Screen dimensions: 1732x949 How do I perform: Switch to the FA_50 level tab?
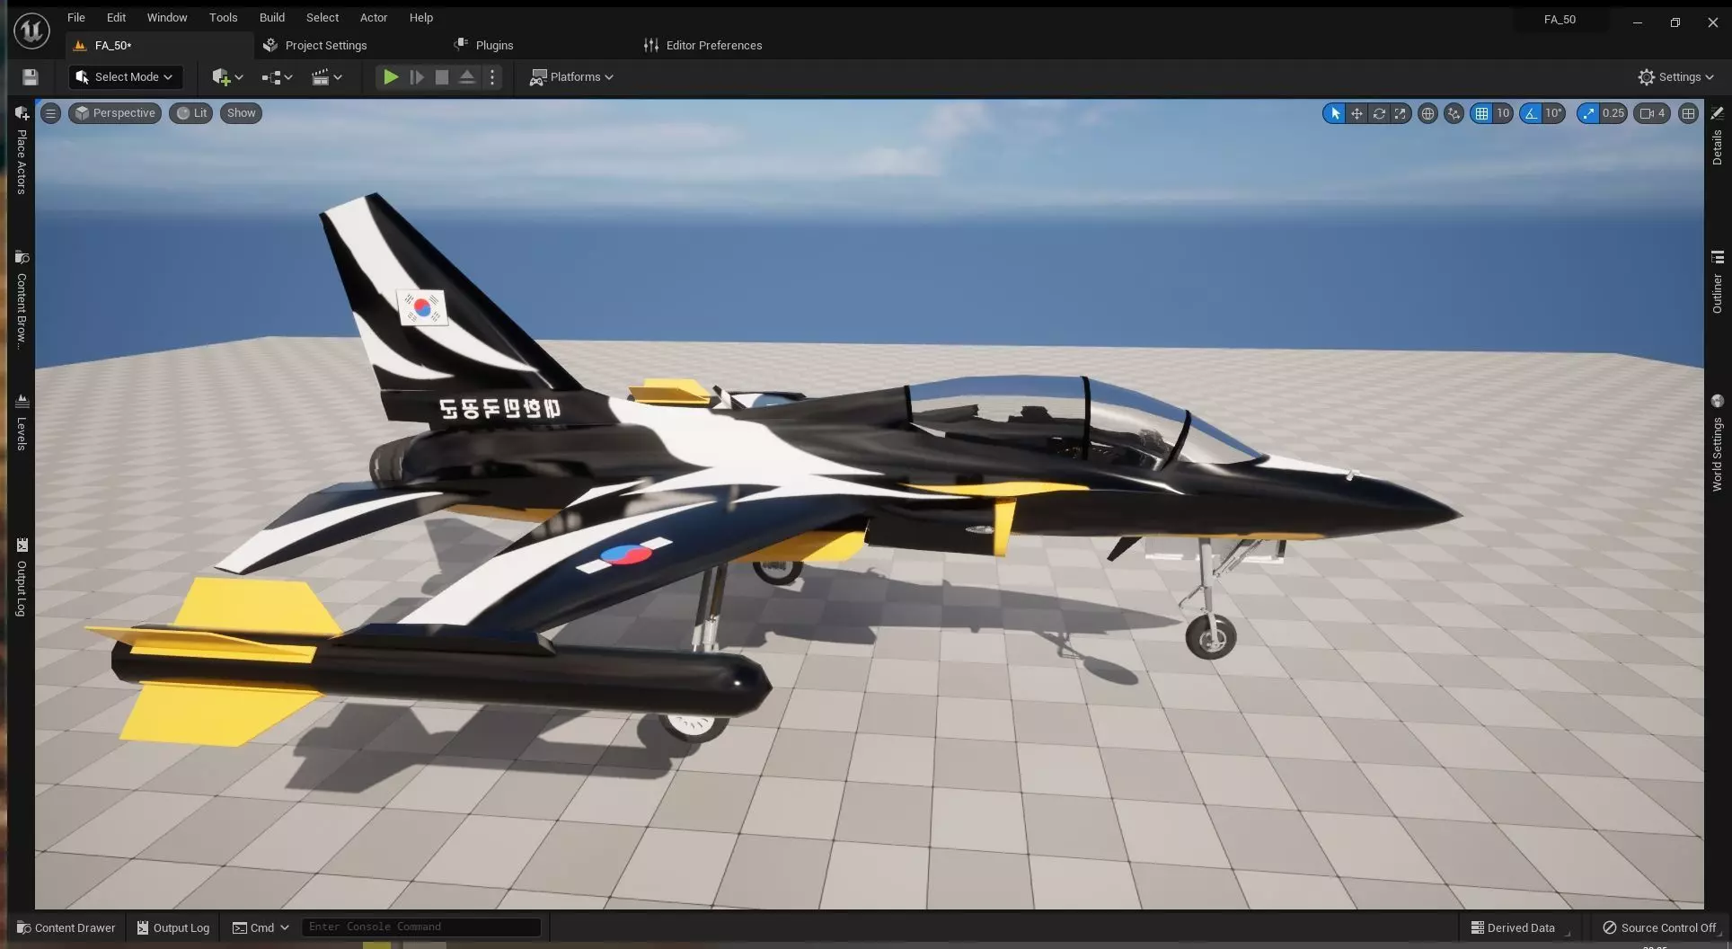click(158, 45)
